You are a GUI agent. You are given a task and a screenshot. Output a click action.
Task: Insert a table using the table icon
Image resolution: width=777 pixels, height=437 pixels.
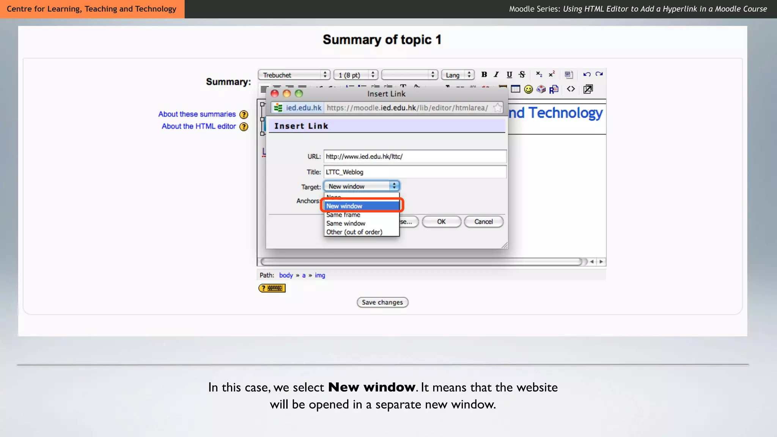516,89
